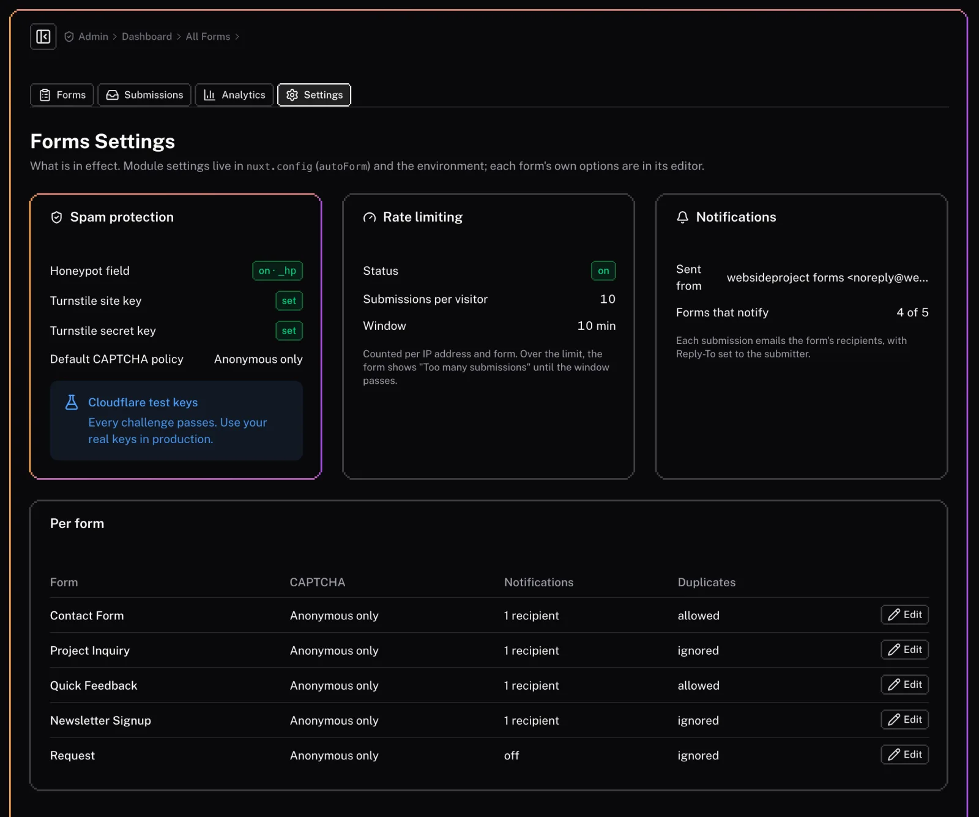Click the 'Cloudflare test keys' notice title

click(x=143, y=402)
